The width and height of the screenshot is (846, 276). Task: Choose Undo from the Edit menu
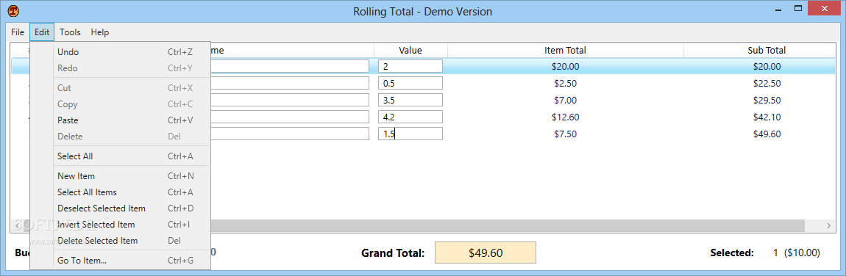121,52
